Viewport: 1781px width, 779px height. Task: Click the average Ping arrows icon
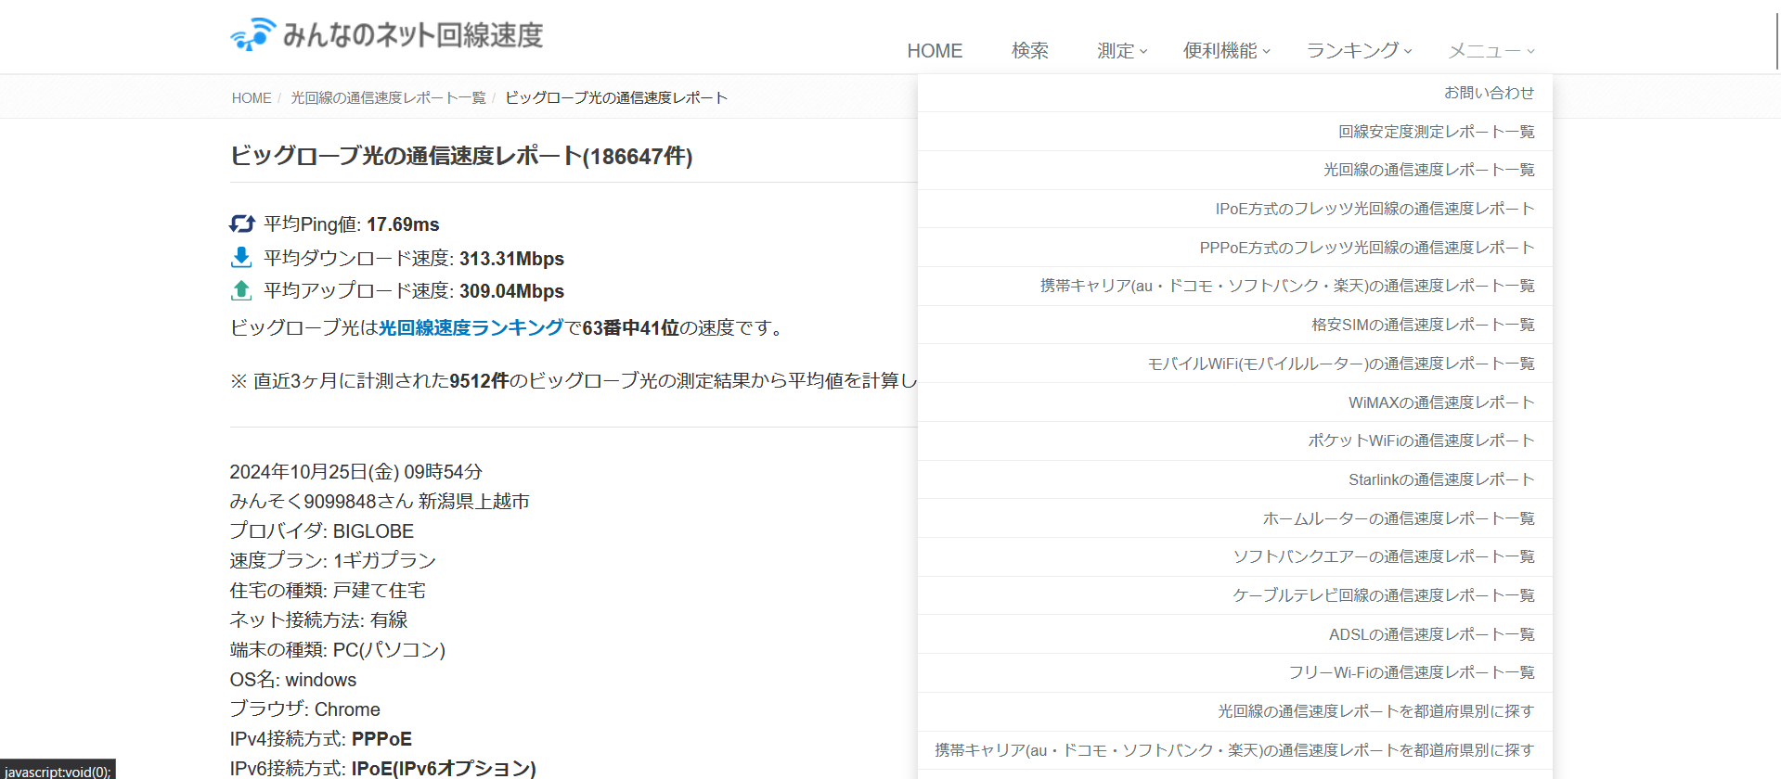[242, 223]
